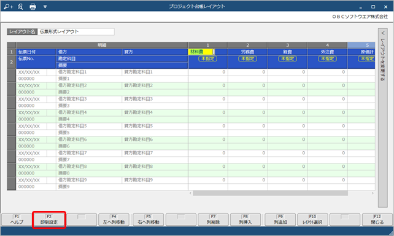Select the 外注費 column header
The width and height of the screenshot is (394, 236).
[x=327, y=52]
